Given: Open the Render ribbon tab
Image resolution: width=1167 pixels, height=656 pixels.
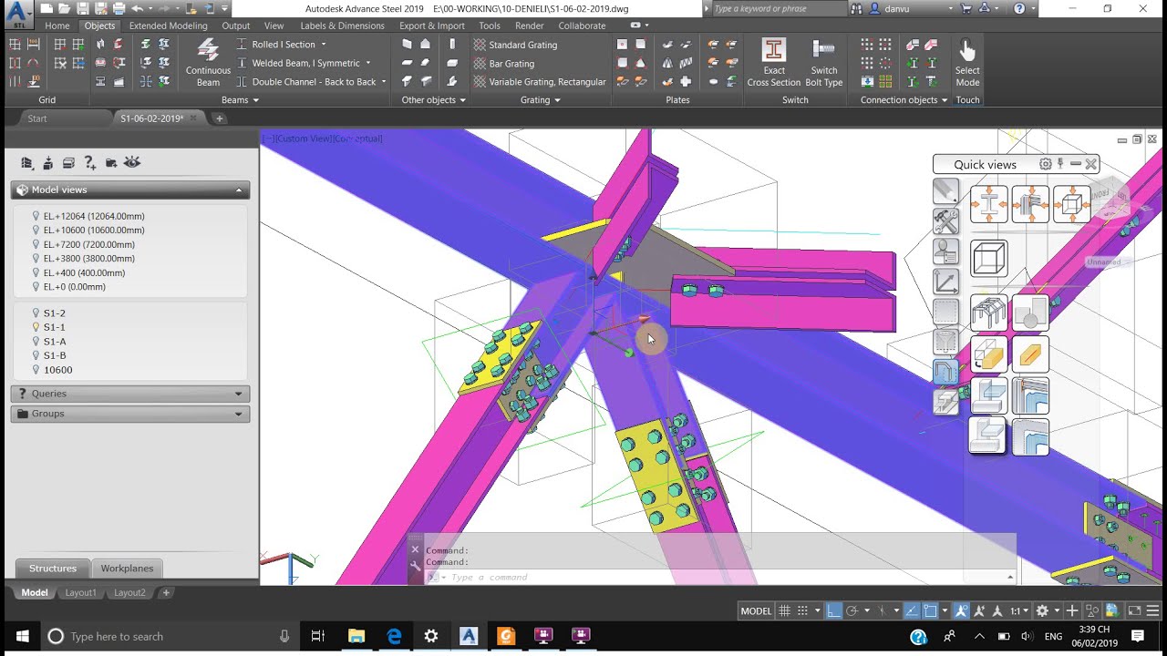Looking at the screenshot, I should pos(529,26).
